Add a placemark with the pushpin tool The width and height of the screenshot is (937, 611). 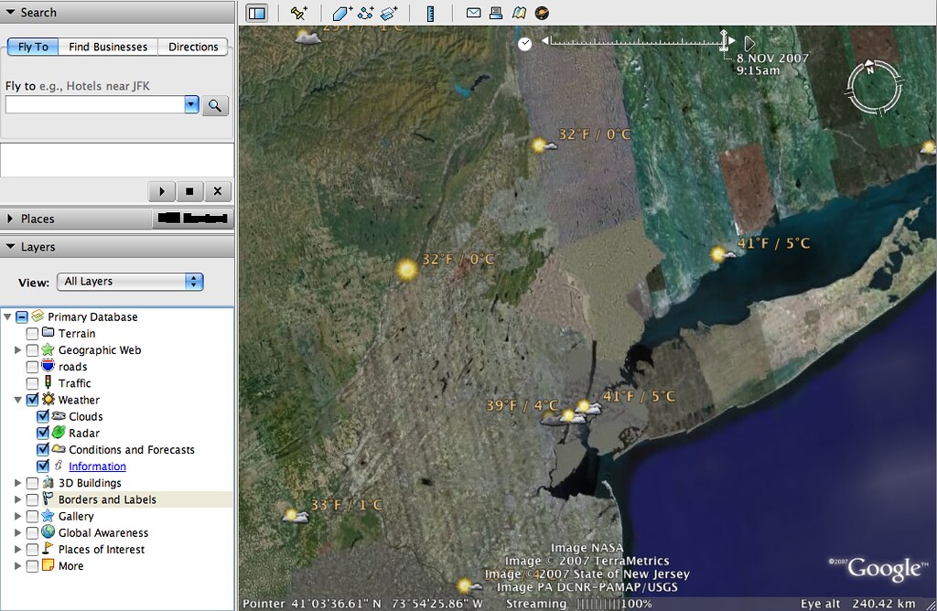[x=300, y=12]
